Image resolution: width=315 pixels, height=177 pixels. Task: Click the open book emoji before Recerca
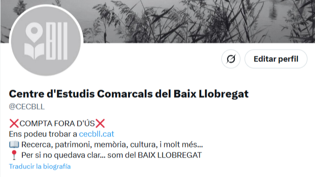click(14, 145)
